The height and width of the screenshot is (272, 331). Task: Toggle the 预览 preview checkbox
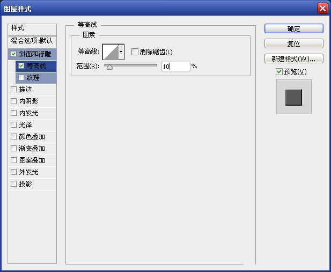tap(279, 72)
